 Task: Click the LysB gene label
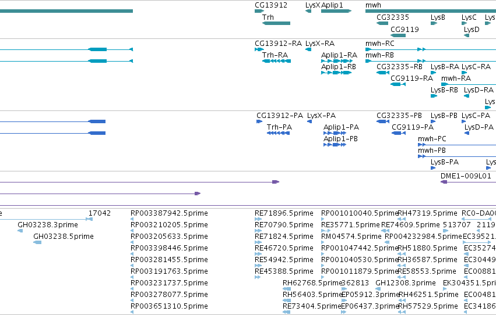tap(438, 17)
